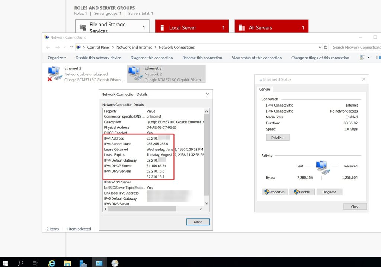The image size is (381, 267).
Task: Open the Organize dropdown menu
Action: 57,58
